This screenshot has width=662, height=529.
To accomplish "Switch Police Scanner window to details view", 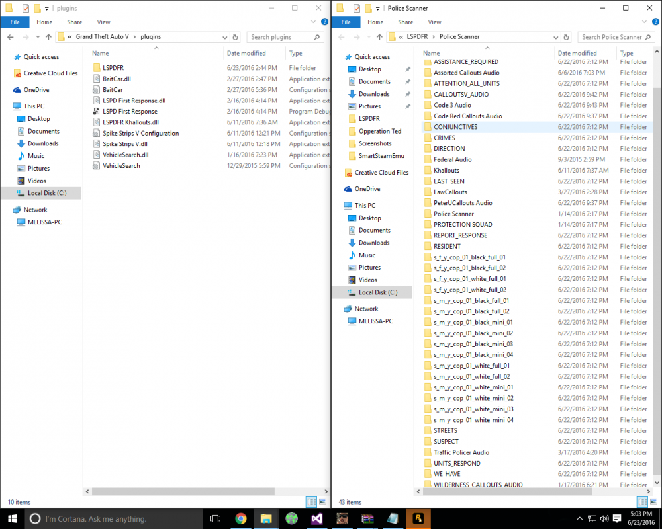I will click(x=643, y=502).
